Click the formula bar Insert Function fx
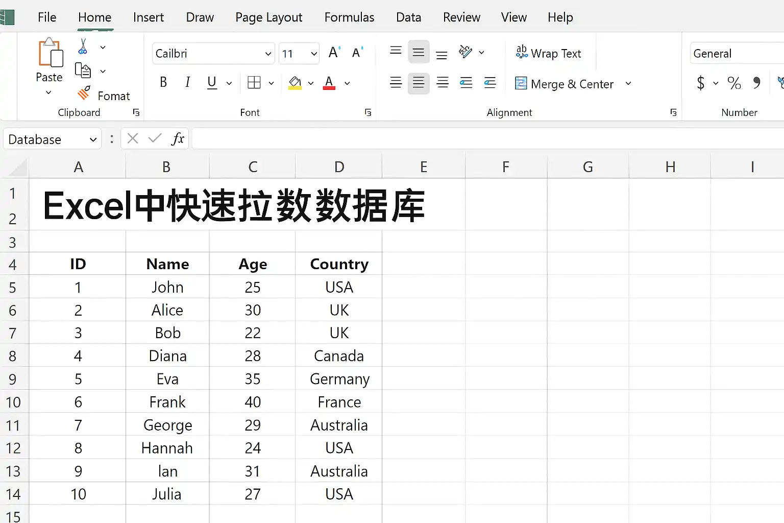The height and width of the screenshot is (523, 784). 178,138
